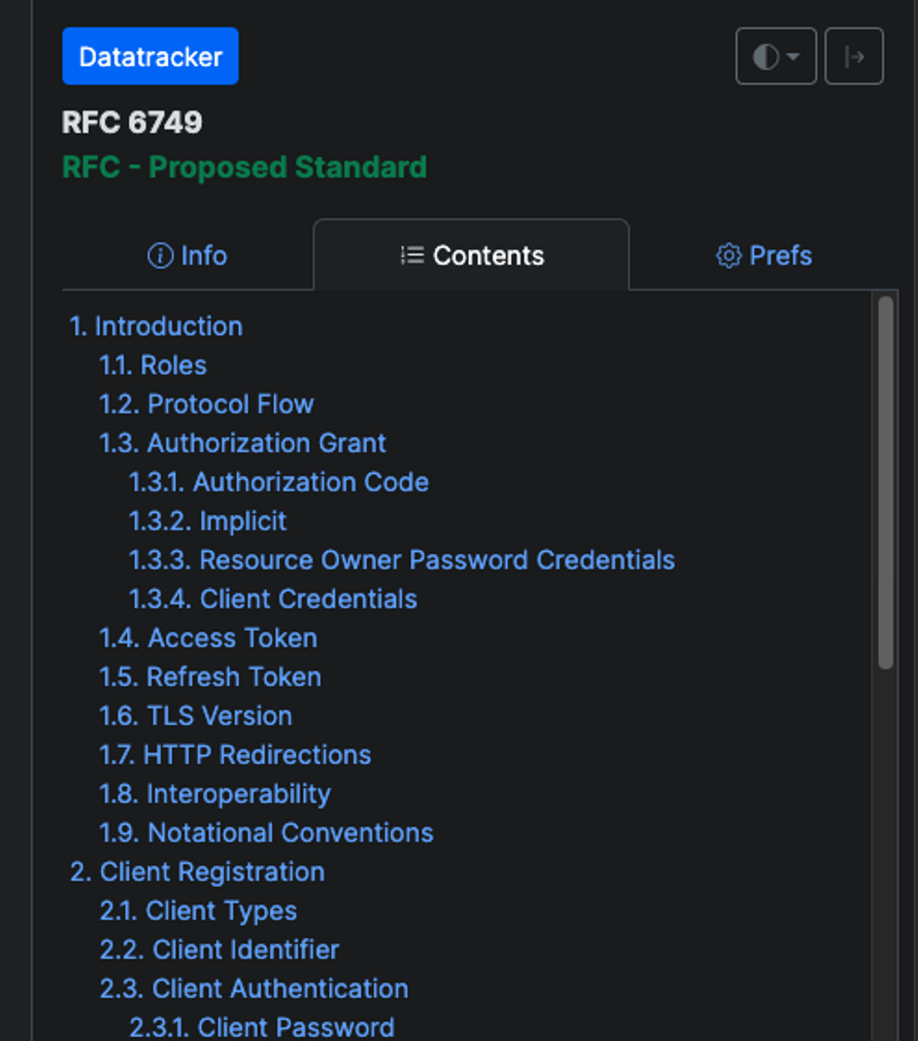Image resolution: width=918 pixels, height=1041 pixels.
Task: Open the Prefs tab
Action: point(764,256)
